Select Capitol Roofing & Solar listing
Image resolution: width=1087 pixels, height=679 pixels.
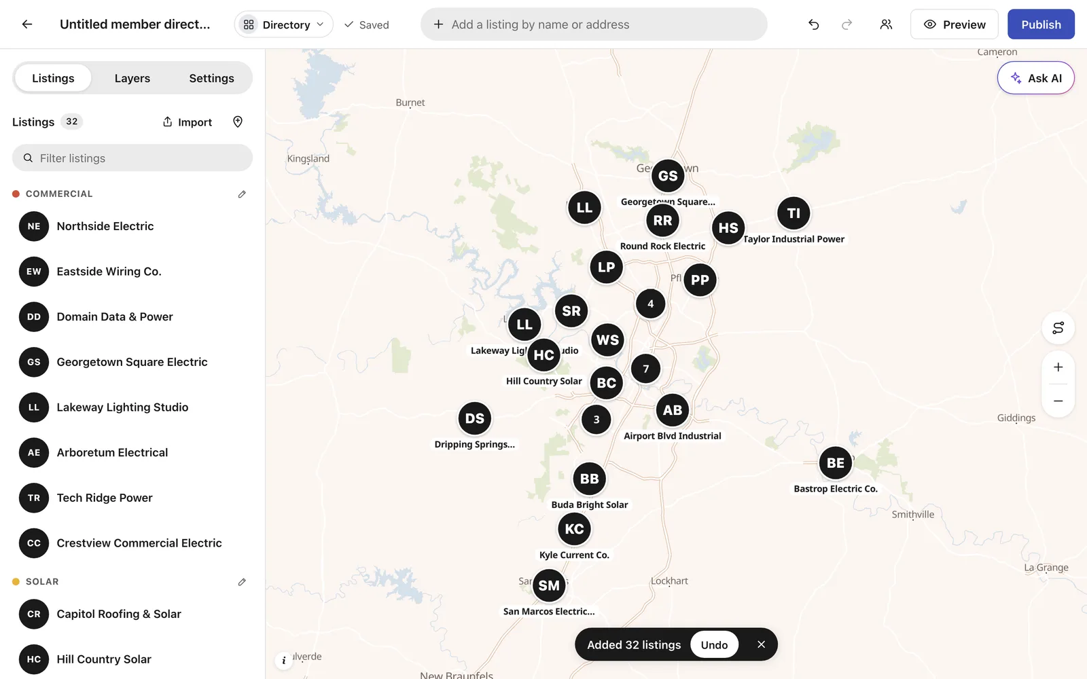132,614
